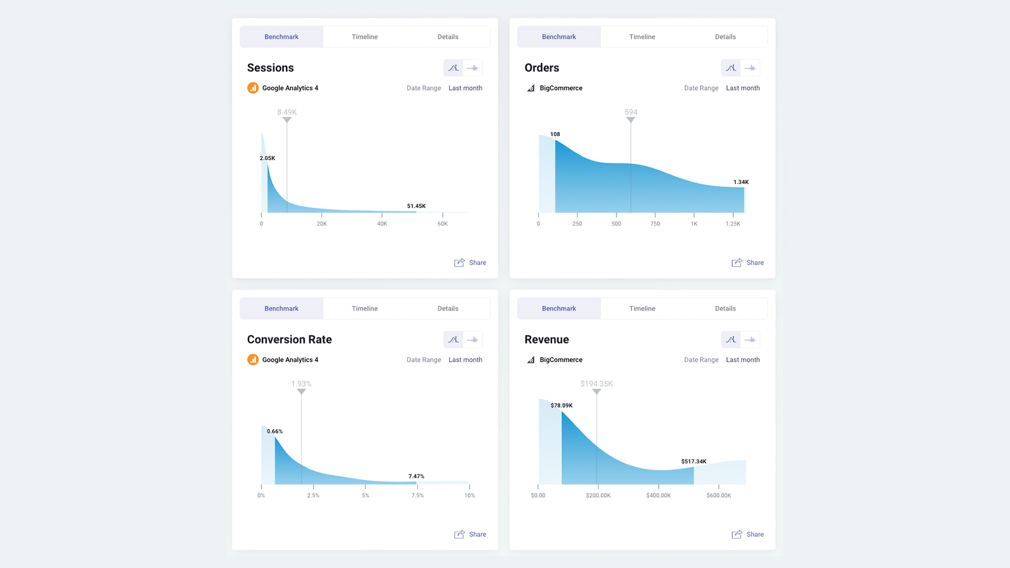Screen dimensions: 1010x568
Task: Switch Conversion Rate card to box plot view
Action: [473, 340]
